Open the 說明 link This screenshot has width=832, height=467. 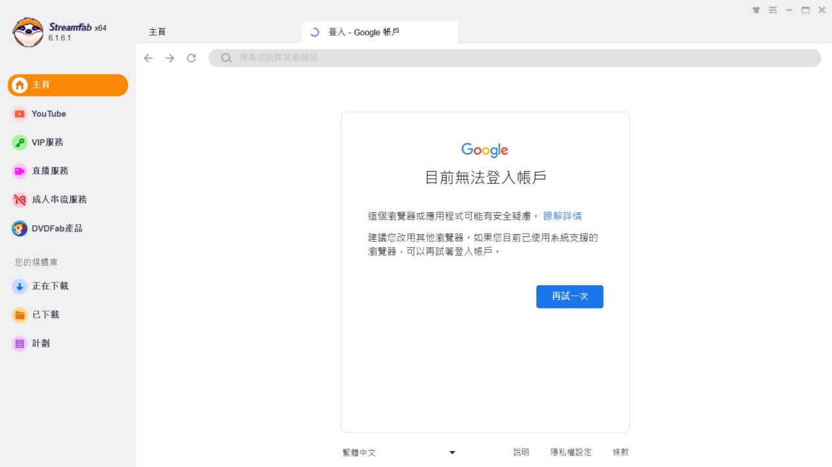click(x=521, y=453)
